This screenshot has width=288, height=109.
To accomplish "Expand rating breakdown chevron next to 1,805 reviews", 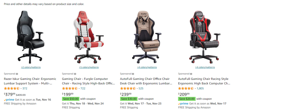I will click(195, 89).
